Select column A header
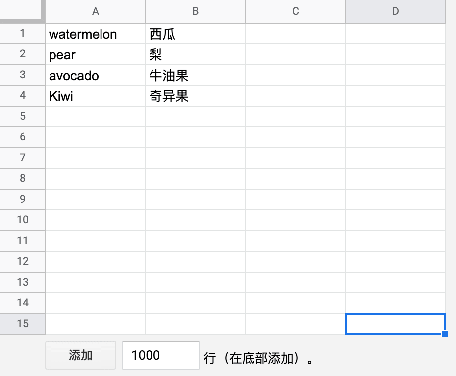This screenshot has height=376, width=456. 96,11
